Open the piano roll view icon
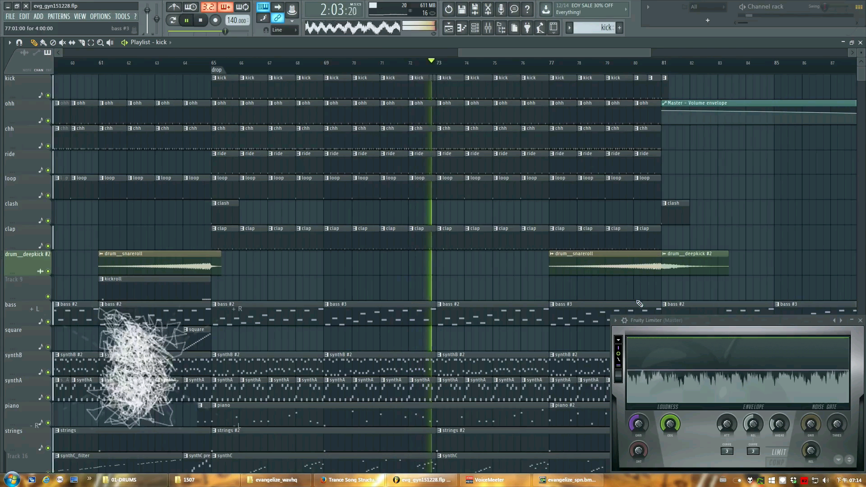 click(x=461, y=28)
